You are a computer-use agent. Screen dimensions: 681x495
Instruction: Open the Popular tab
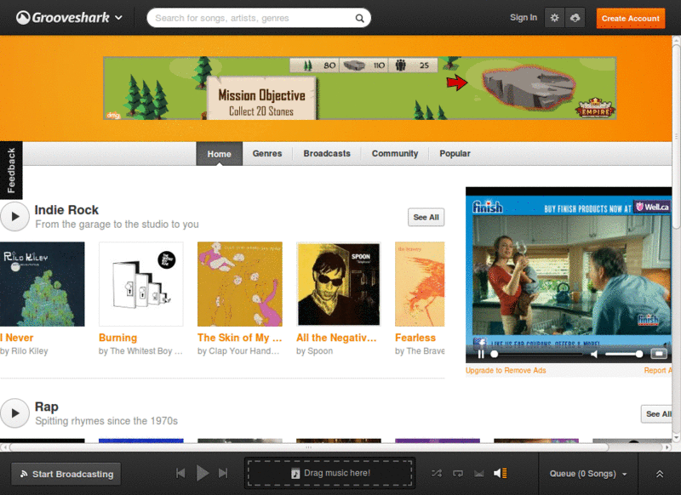[x=455, y=154]
